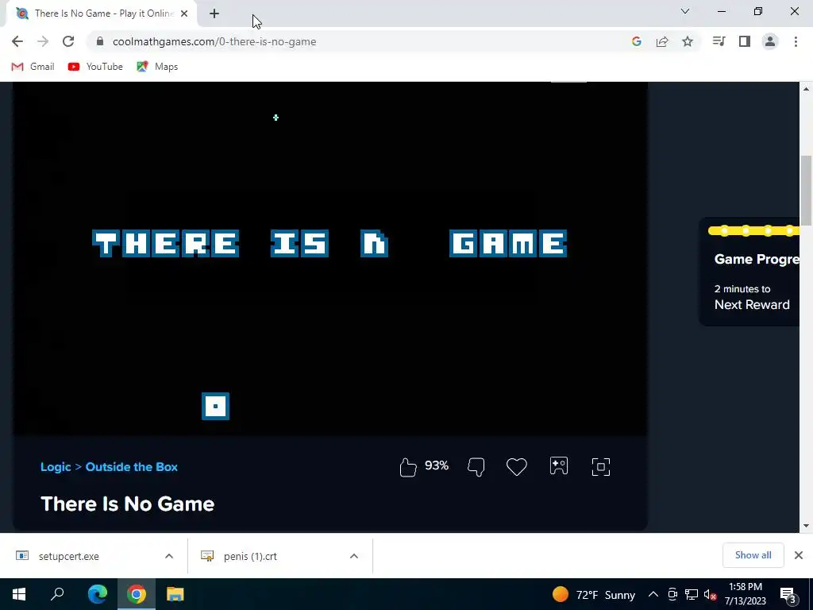This screenshot has height=610, width=813.
Task: Click the page vertical scrollbar thumb
Action: click(807, 191)
